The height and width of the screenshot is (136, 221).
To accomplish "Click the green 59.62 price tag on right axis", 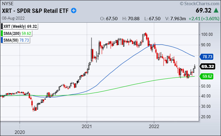I will (x=210, y=77).
